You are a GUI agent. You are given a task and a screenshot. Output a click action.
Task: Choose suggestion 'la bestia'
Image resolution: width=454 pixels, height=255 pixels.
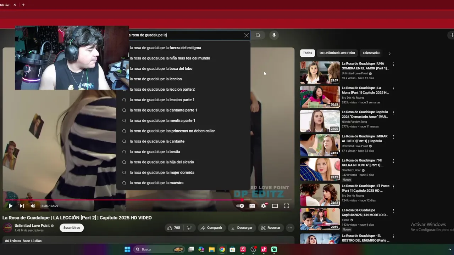183,152
